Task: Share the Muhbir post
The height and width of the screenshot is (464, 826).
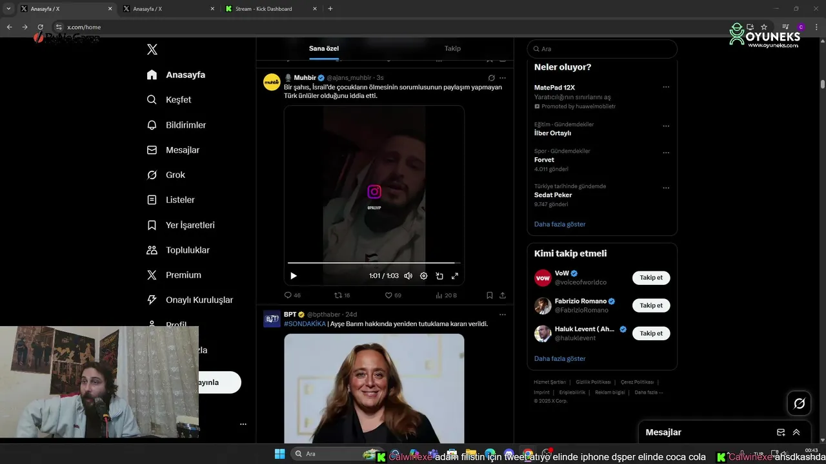Action: (x=503, y=295)
